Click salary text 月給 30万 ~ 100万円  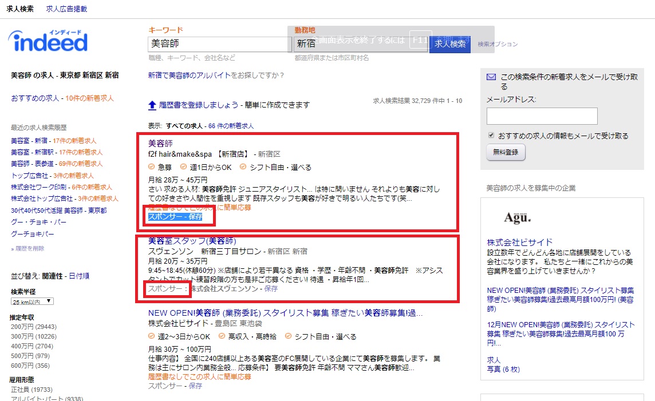180,350
